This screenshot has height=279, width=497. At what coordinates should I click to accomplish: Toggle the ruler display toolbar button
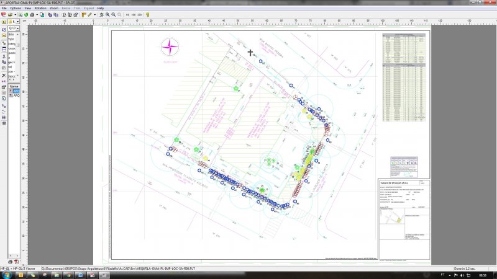(83, 14)
